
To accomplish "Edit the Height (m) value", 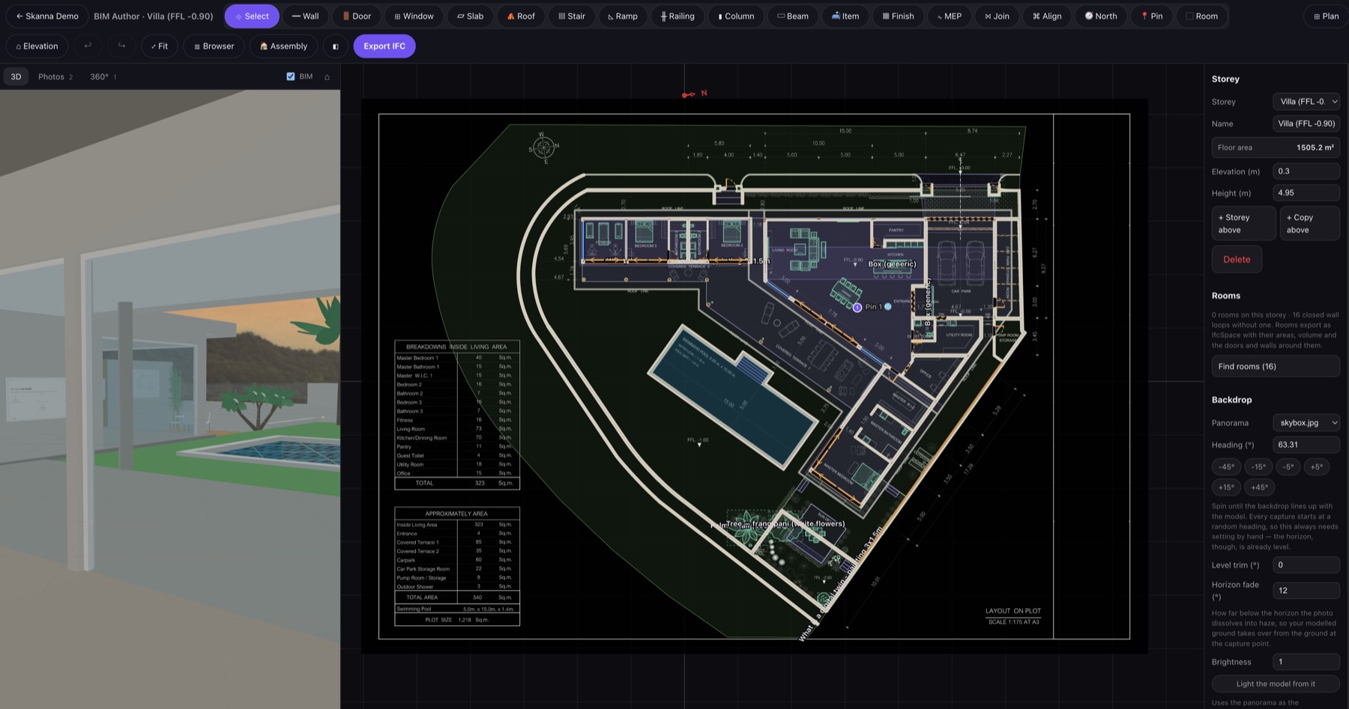I will 1306,192.
